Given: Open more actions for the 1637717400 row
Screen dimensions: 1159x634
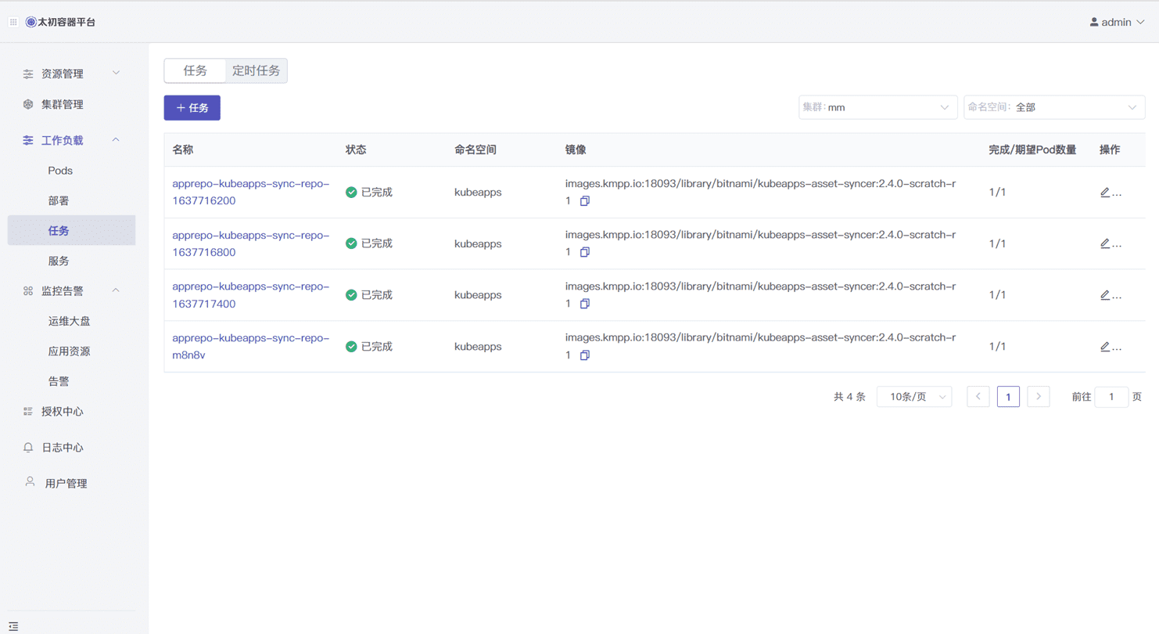Looking at the screenshot, I should [1118, 297].
